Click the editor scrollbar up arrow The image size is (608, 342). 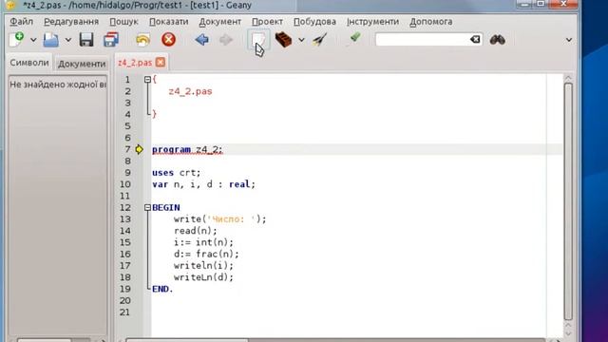point(568,78)
